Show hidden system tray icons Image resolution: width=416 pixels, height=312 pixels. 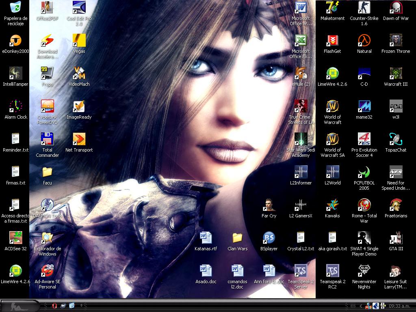[x=361, y=306]
